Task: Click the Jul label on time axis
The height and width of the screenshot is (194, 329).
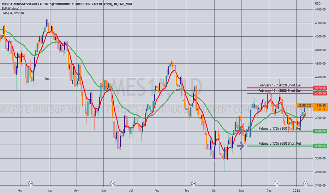Action: coord(131,190)
